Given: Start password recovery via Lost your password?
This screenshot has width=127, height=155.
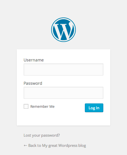Looking at the screenshot, I should click(x=42, y=135).
